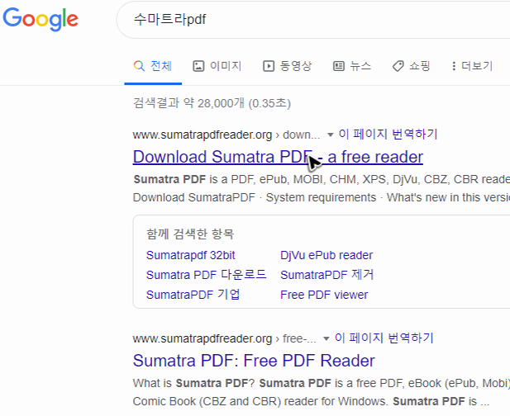Open Download Sumatra PDF - a free reader
This screenshot has width=510, height=416.
[x=278, y=157]
